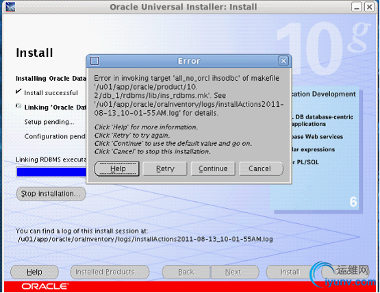Click 'Linking RDBMS executa' status label
380x293 pixels.
click(51, 160)
